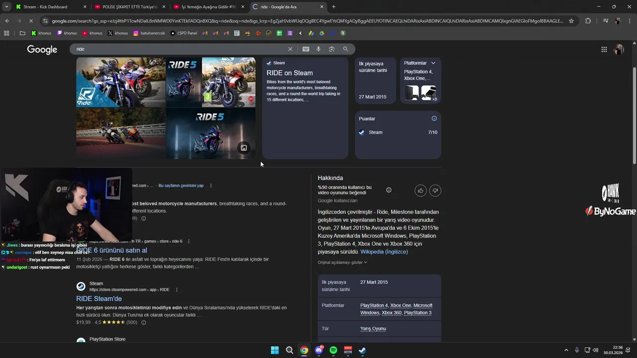Open the Chrome extensions menu
637x358 pixels.
pyautogui.click(x=588, y=21)
